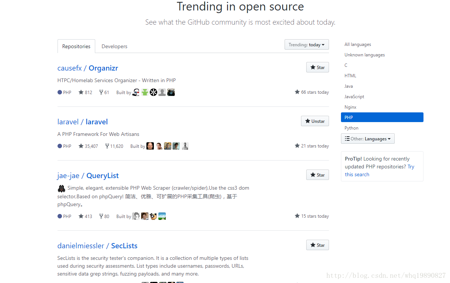Open the danielmiessler / SecLists repository link

pyautogui.click(x=97, y=246)
